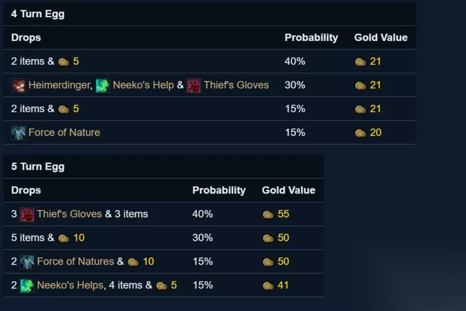
Task: Select the Force of Nature icon in 4 Turn Egg
Action: (18, 133)
